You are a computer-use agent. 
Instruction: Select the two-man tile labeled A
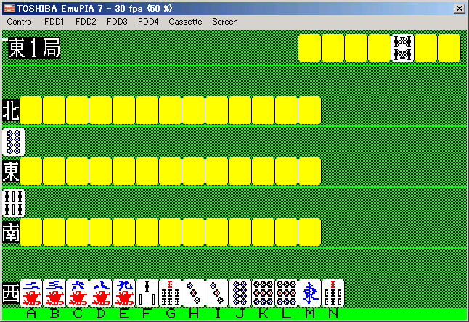(x=31, y=294)
